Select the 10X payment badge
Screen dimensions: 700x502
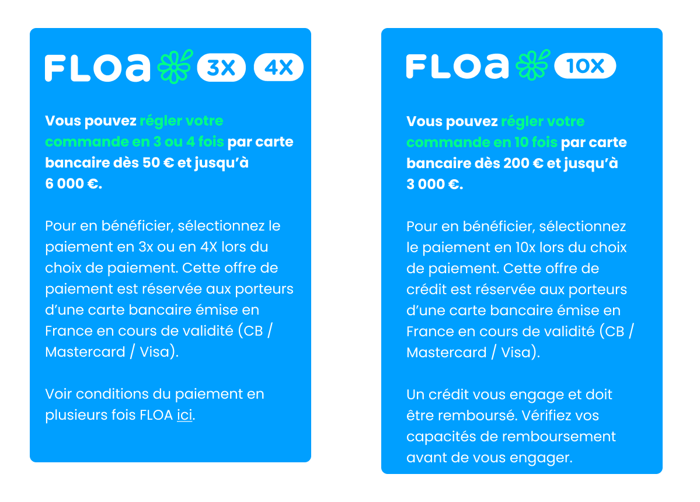click(x=585, y=66)
